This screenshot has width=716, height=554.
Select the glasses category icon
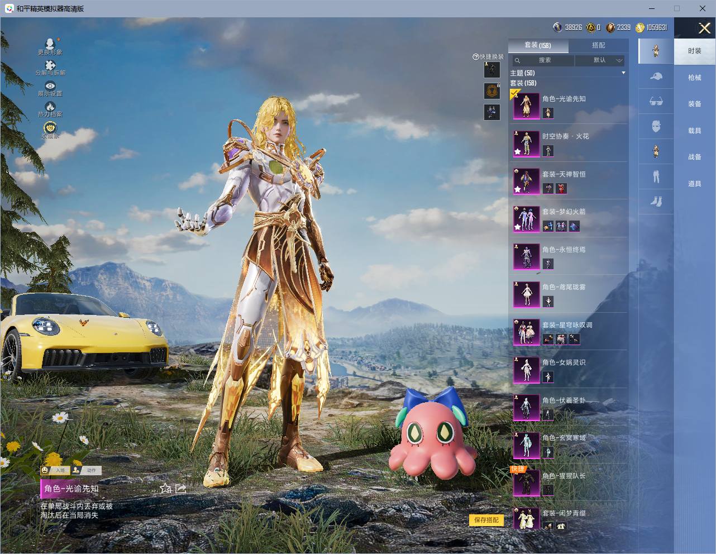pos(656,102)
